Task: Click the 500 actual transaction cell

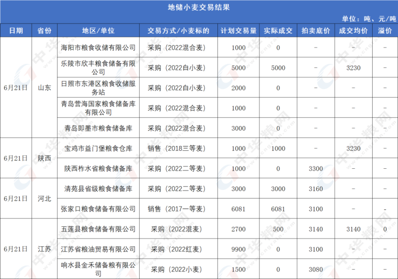Action: click(278, 229)
